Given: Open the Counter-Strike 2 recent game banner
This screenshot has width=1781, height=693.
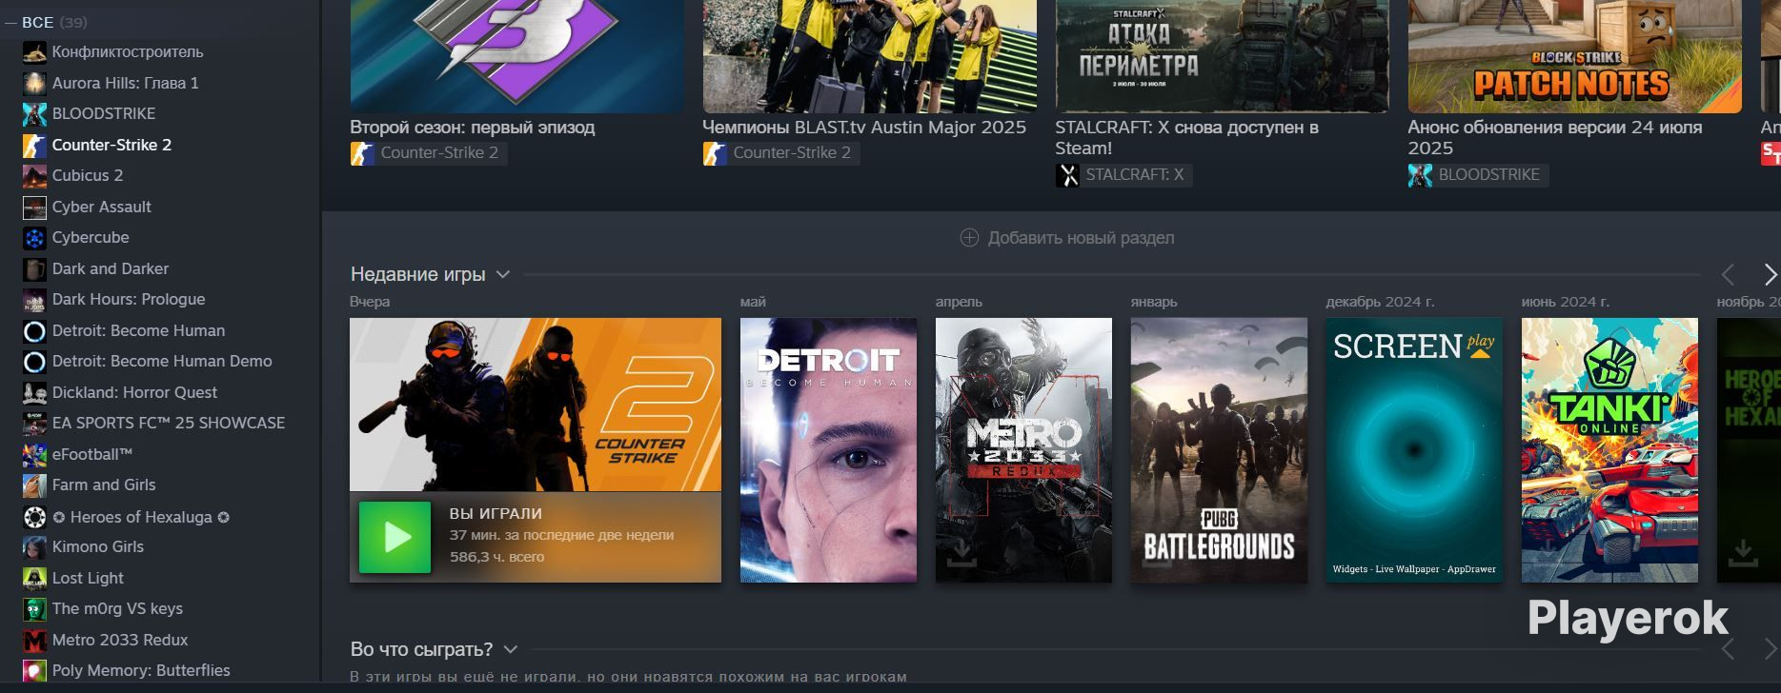Looking at the screenshot, I should point(536,405).
